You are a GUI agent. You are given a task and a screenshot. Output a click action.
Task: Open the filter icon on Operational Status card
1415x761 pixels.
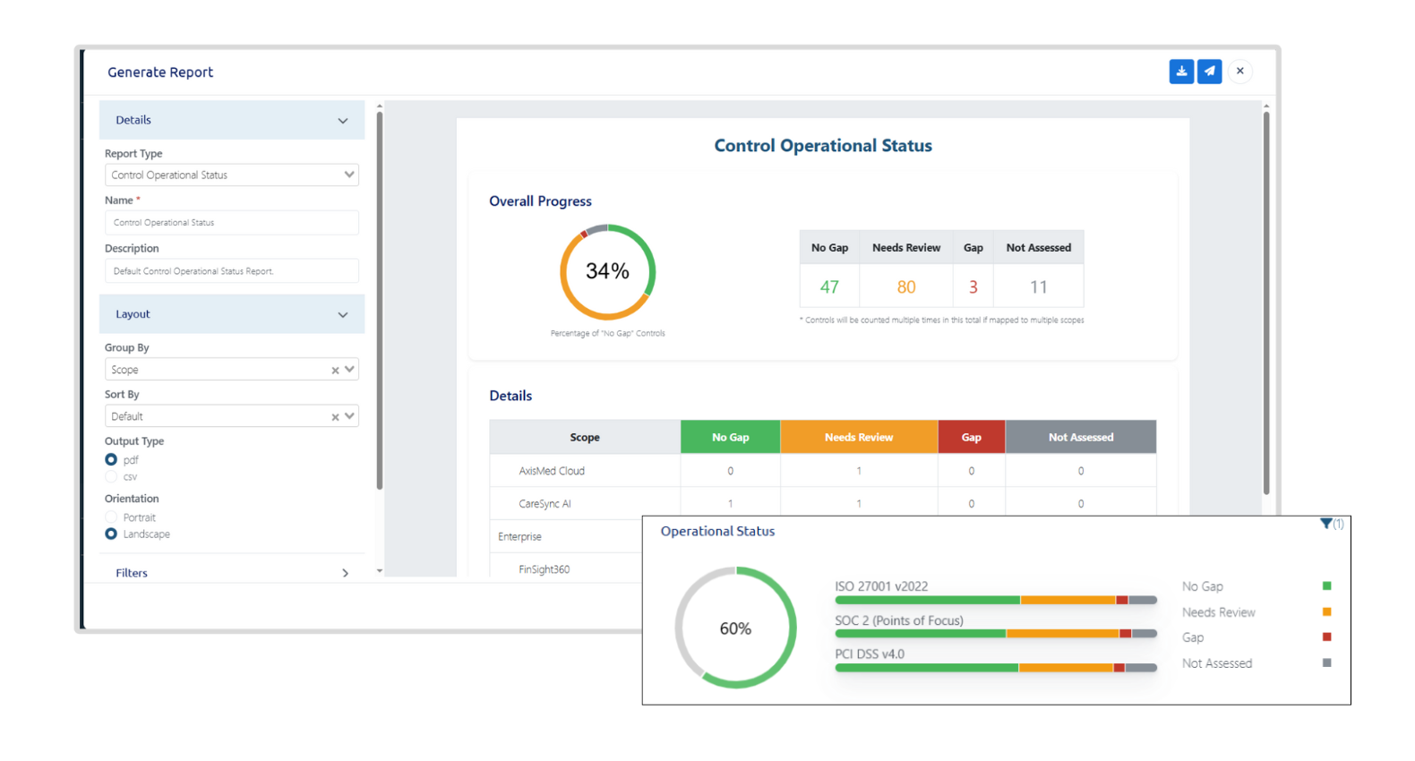(x=1325, y=524)
